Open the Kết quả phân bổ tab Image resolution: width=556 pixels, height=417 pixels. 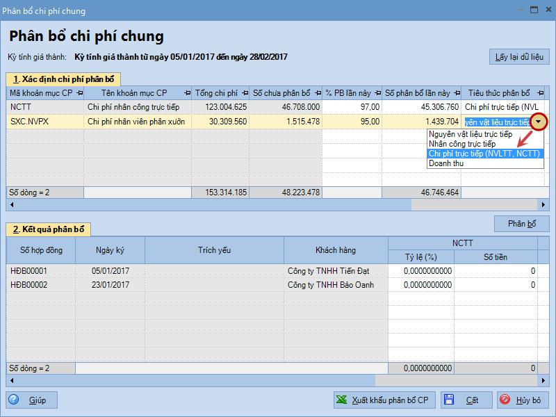click(x=48, y=229)
